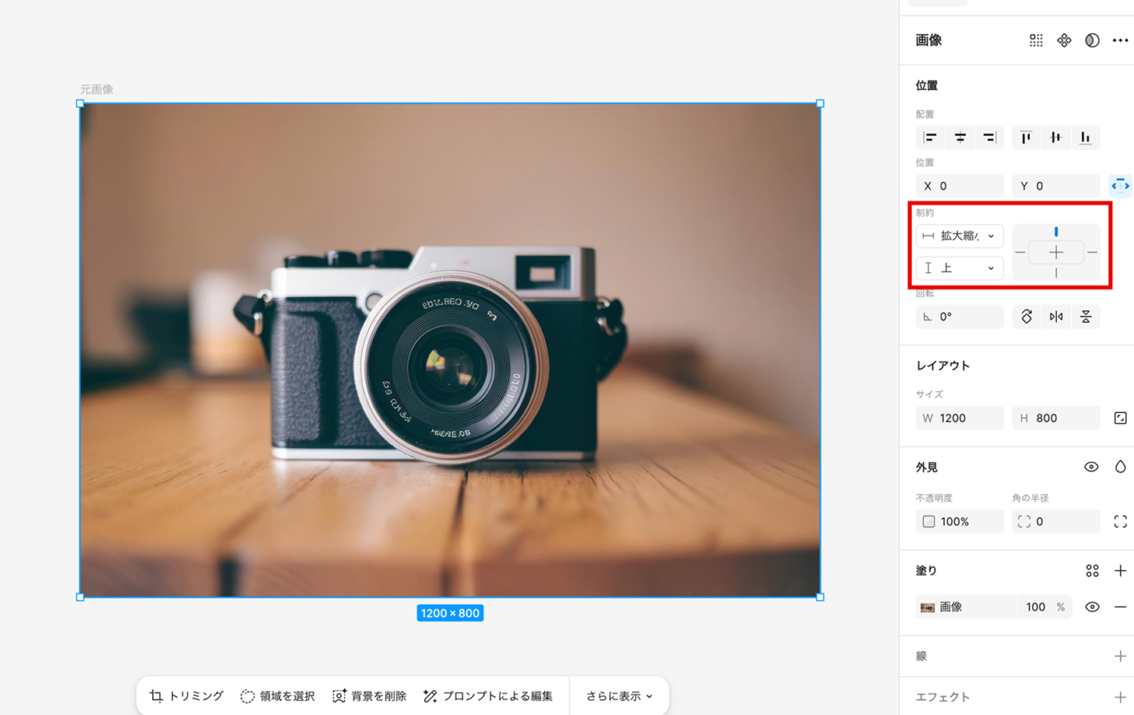
Task: Toggle layer visibility in 外見 section
Action: pos(1091,467)
